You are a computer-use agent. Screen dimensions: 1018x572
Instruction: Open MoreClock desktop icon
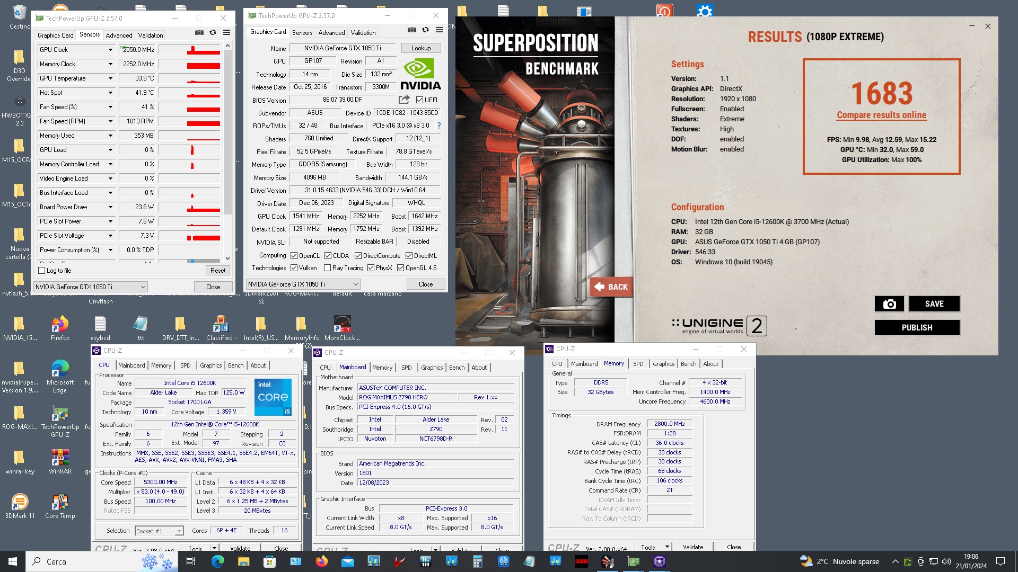342,328
